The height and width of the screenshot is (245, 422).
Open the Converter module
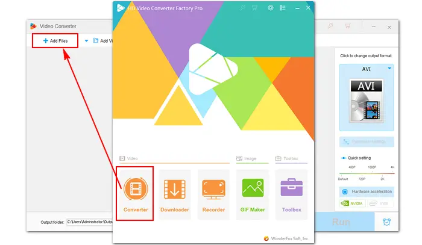click(136, 194)
